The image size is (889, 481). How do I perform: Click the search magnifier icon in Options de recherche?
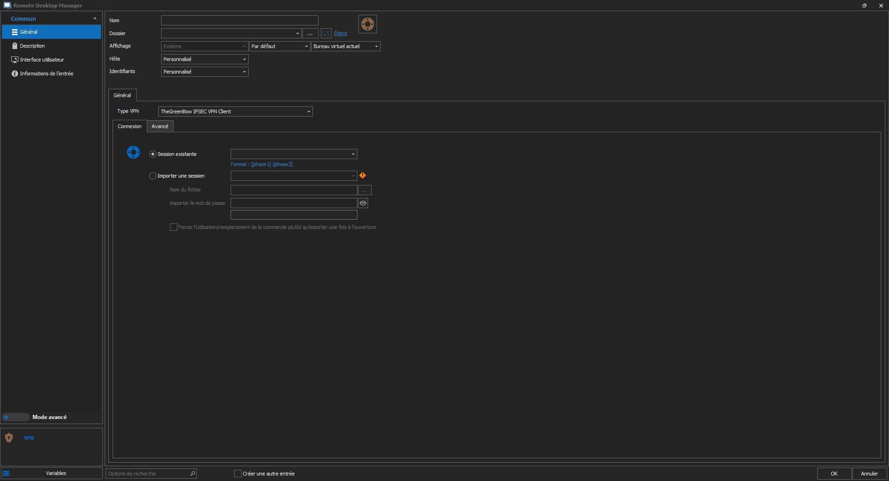(x=193, y=474)
